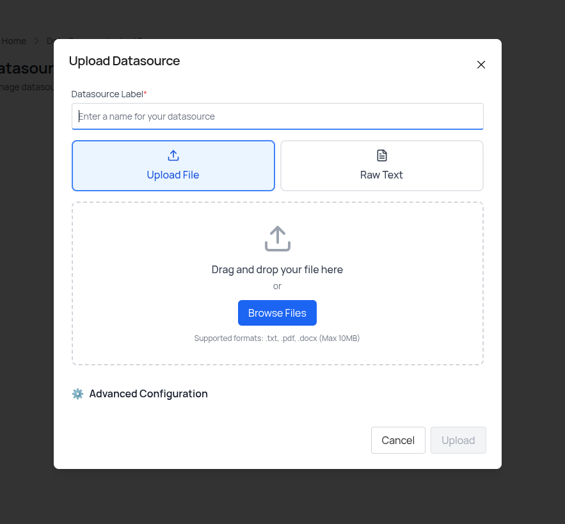This screenshot has width=565, height=524.
Task: Cancel the datasource upload
Action: tap(398, 440)
